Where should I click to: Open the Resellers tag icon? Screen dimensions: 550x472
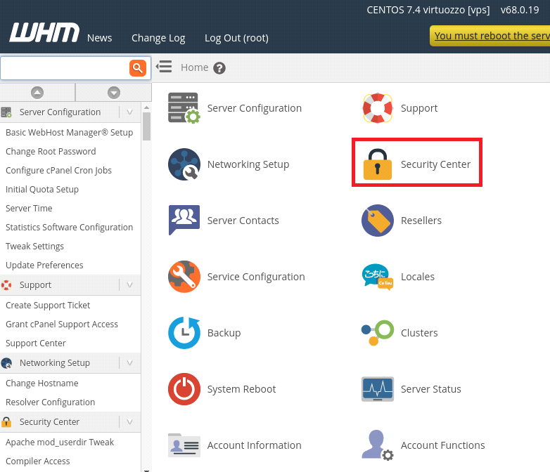(378, 221)
